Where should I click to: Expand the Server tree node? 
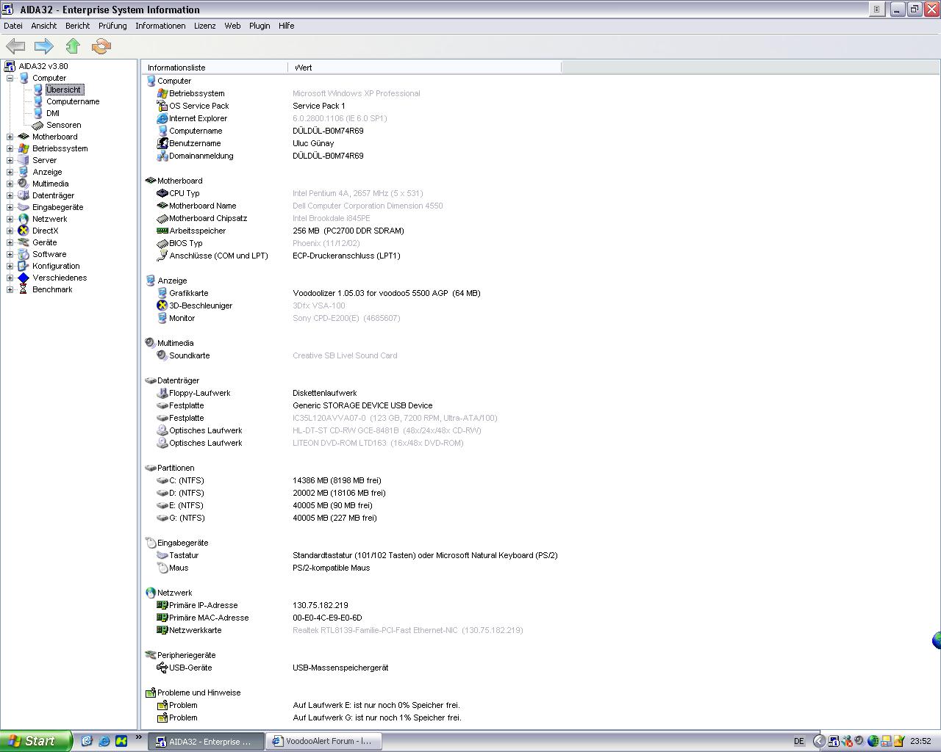10,160
